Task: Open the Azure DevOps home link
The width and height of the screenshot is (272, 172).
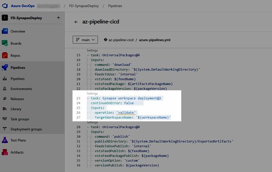Action: 23,6
